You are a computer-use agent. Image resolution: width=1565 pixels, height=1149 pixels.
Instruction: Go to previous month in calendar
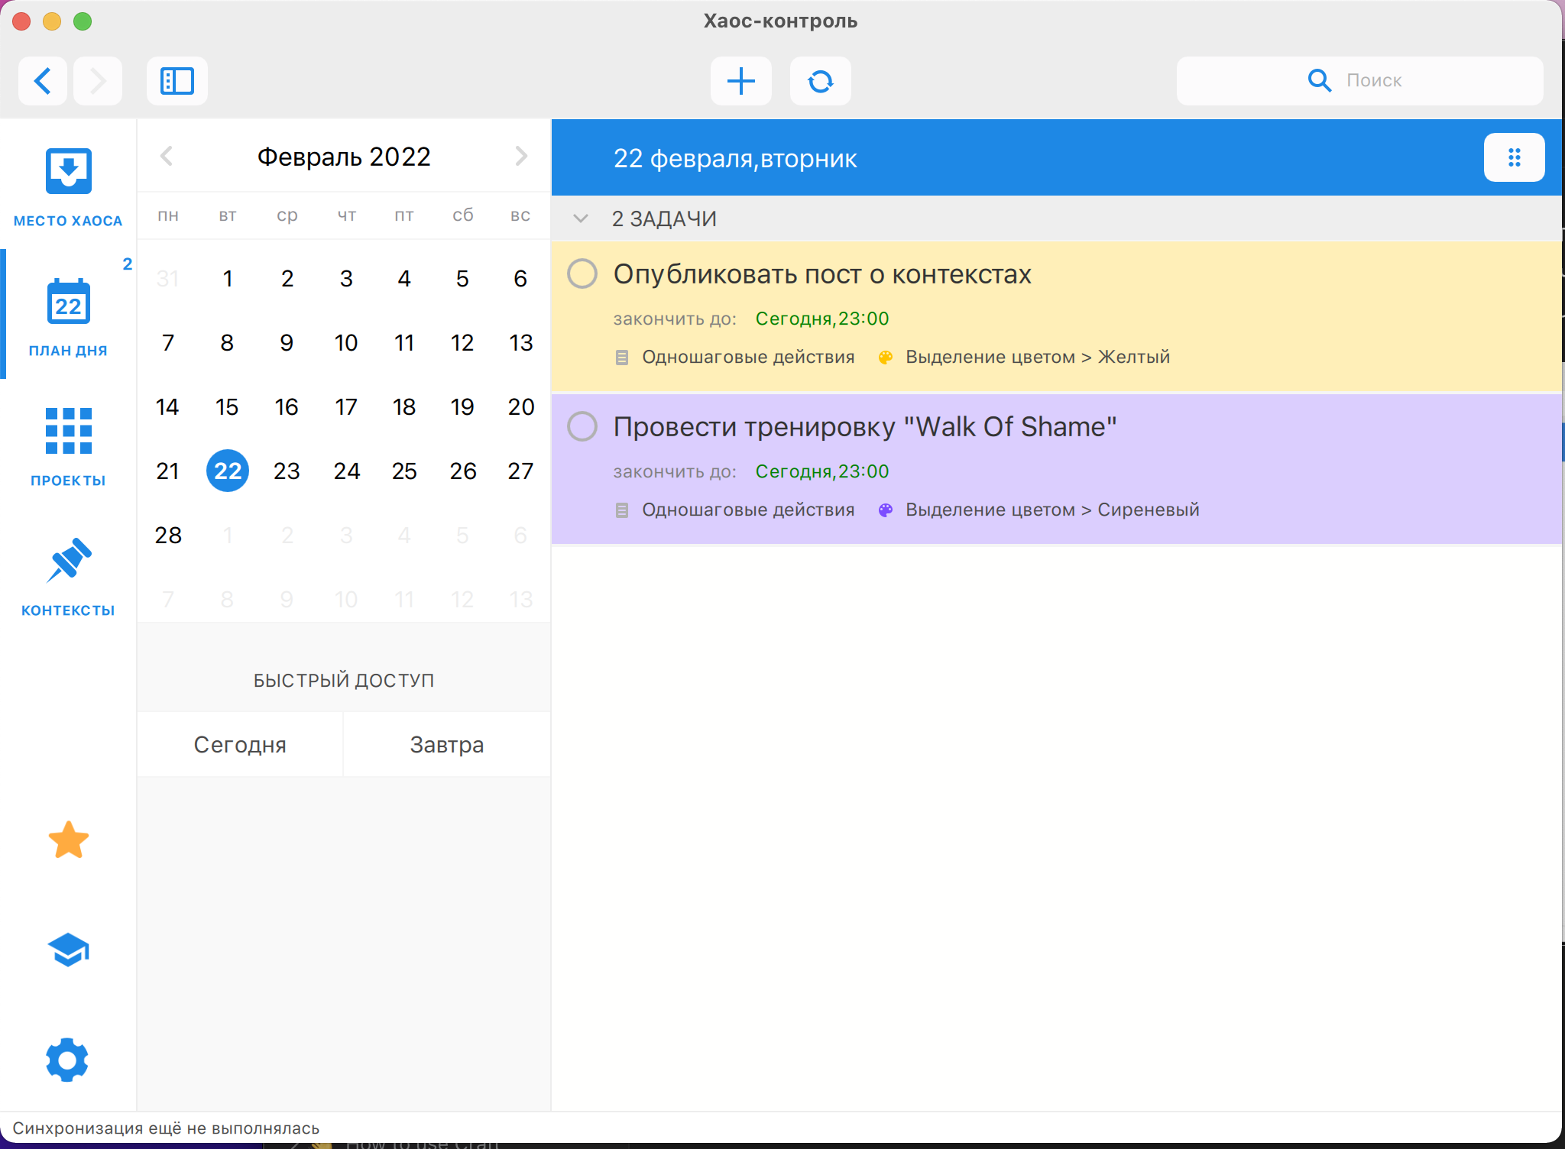coord(167,157)
